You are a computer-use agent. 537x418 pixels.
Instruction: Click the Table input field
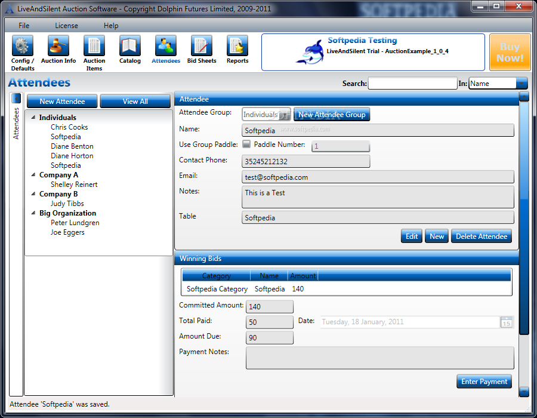[378, 217]
